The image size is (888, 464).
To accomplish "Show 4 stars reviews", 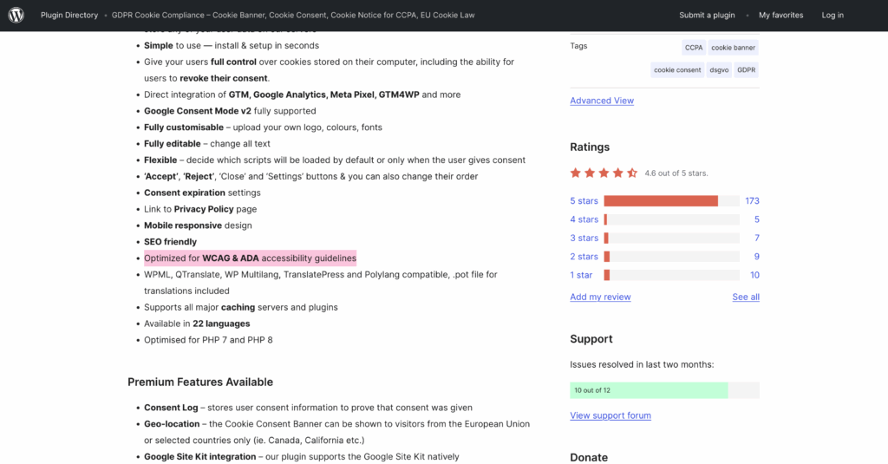I will tap(584, 219).
